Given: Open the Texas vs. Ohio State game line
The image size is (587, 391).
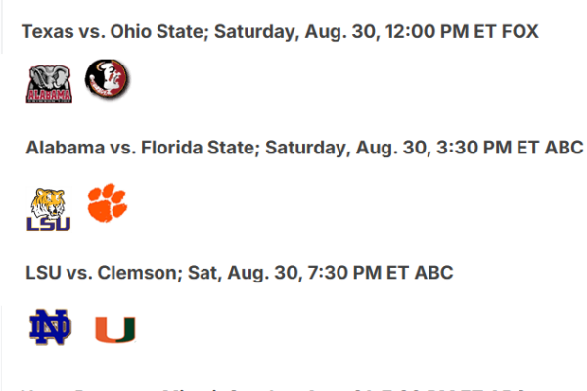Looking at the screenshot, I should [280, 32].
